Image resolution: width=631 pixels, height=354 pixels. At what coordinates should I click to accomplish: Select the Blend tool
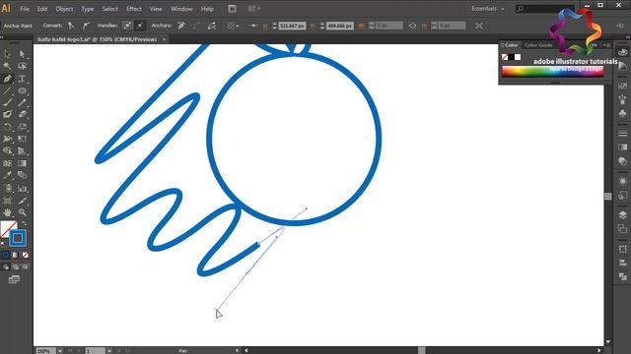click(22, 175)
